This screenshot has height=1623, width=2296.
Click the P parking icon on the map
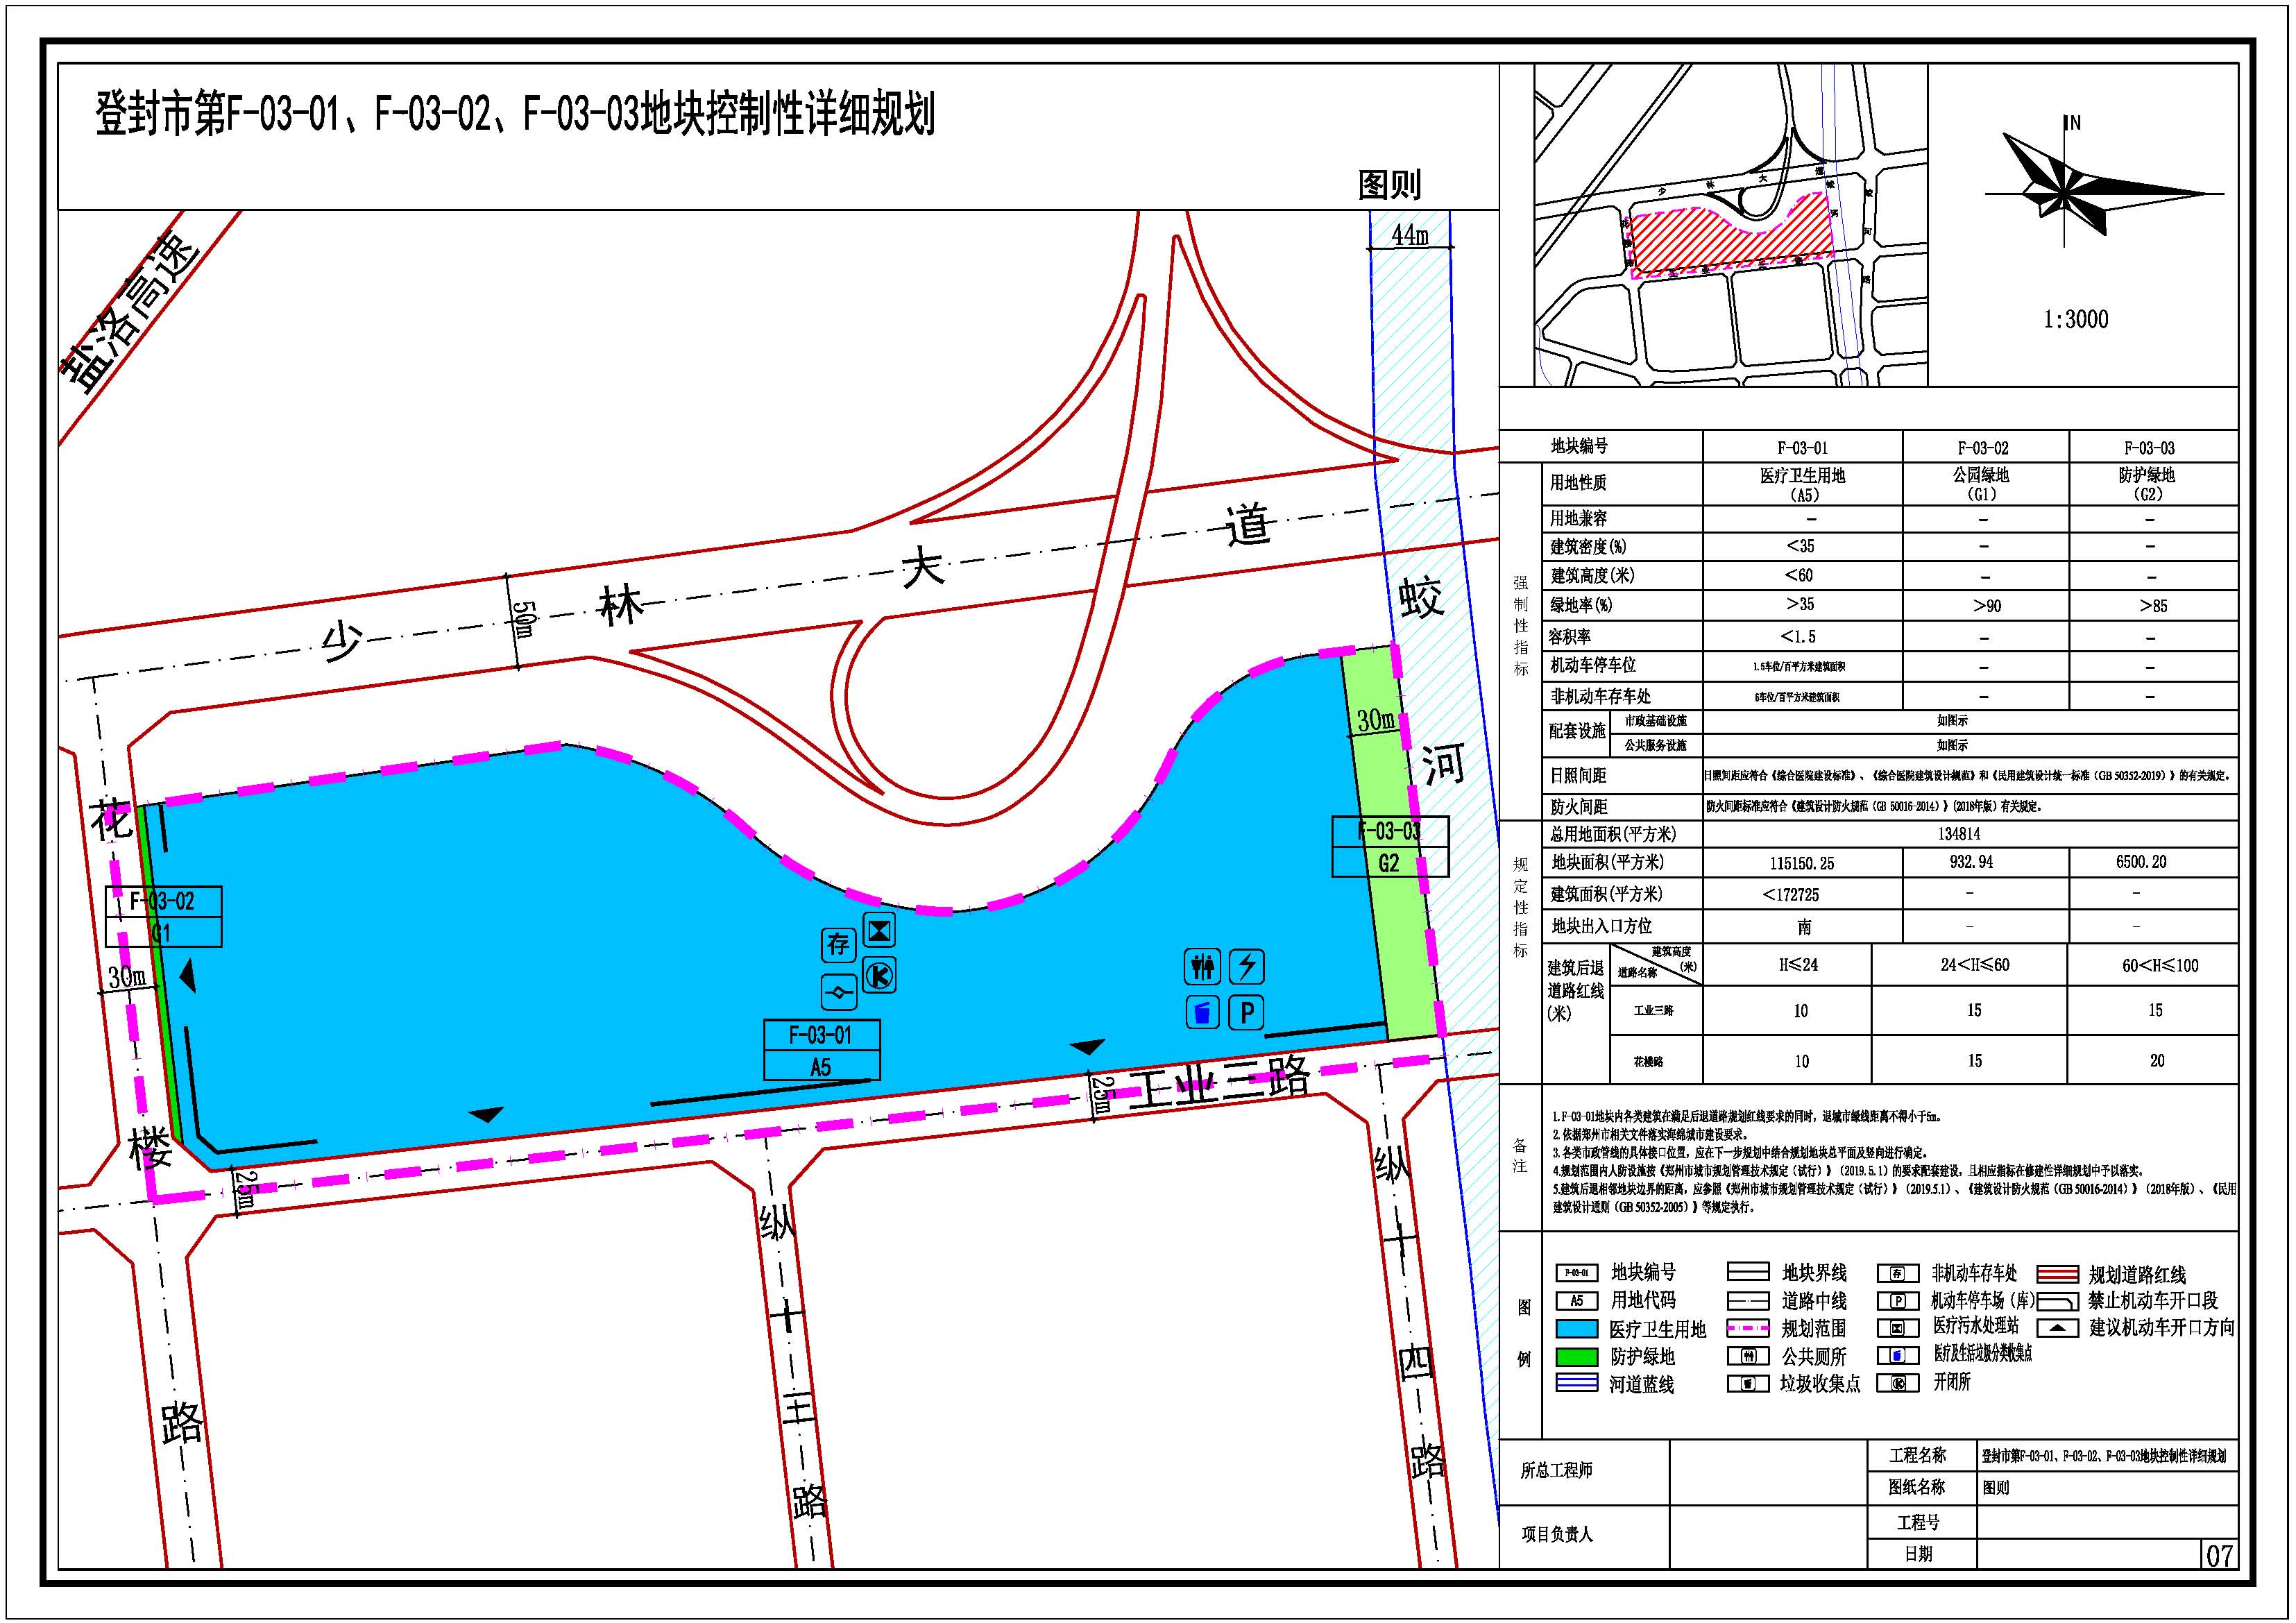pos(1246,1013)
